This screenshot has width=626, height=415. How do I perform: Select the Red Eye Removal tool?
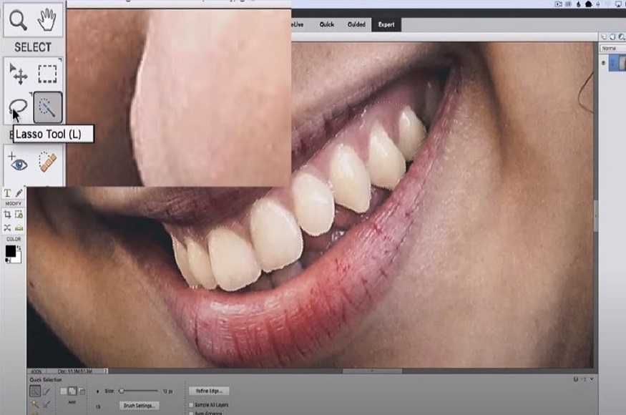18,162
